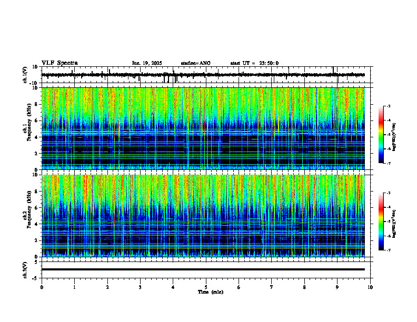This screenshot has width=417, height=322.
Task: Click time axis tick label "10"
Action: (370, 287)
